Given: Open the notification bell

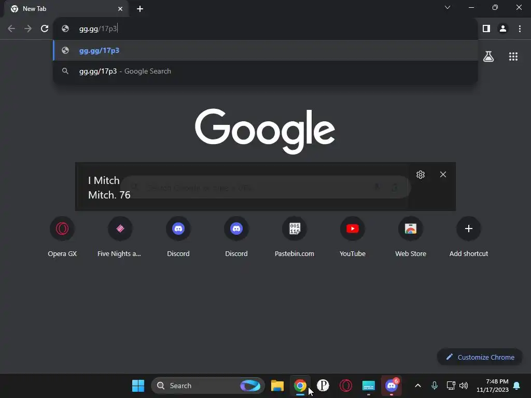Looking at the screenshot, I should click(x=517, y=386).
